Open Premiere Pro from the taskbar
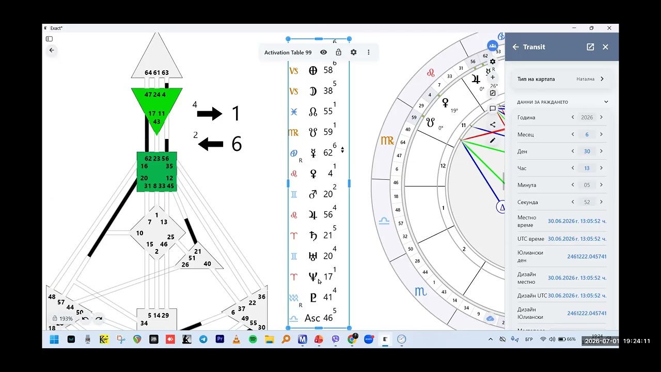Screen dimensions: 661x372 219,339
